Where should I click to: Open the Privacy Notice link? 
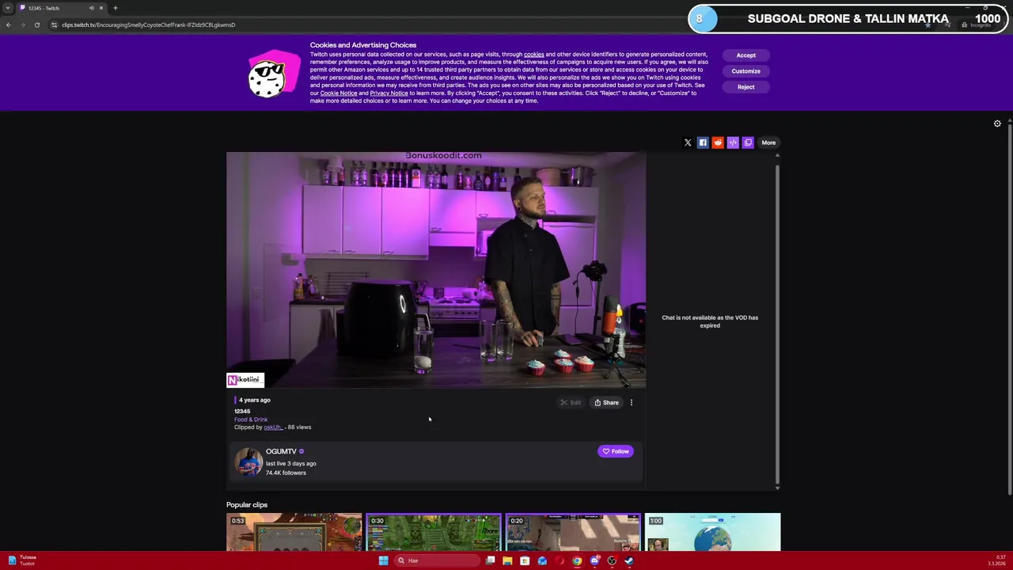[389, 93]
